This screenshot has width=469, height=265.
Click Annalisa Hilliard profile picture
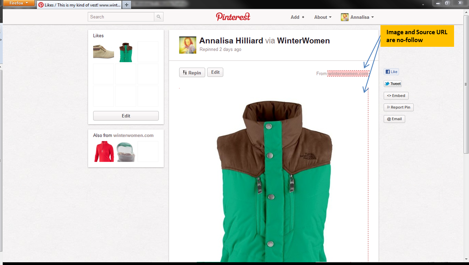pos(188,45)
